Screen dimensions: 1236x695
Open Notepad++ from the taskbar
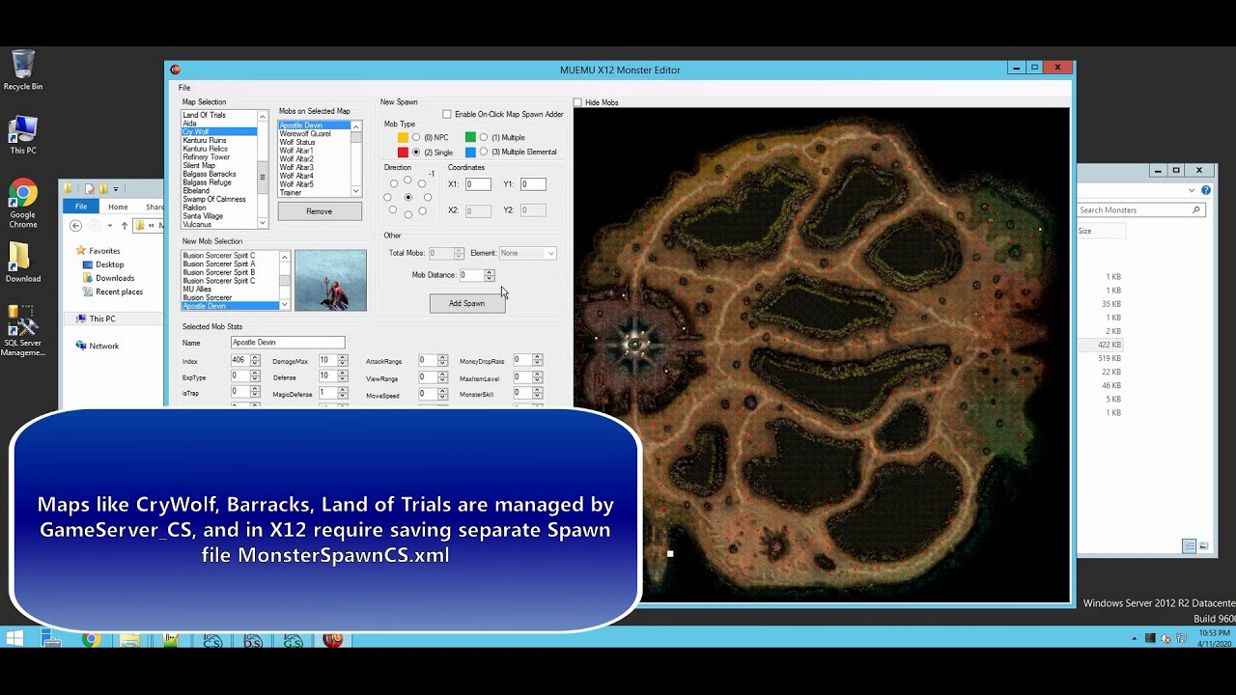click(x=171, y=639)
